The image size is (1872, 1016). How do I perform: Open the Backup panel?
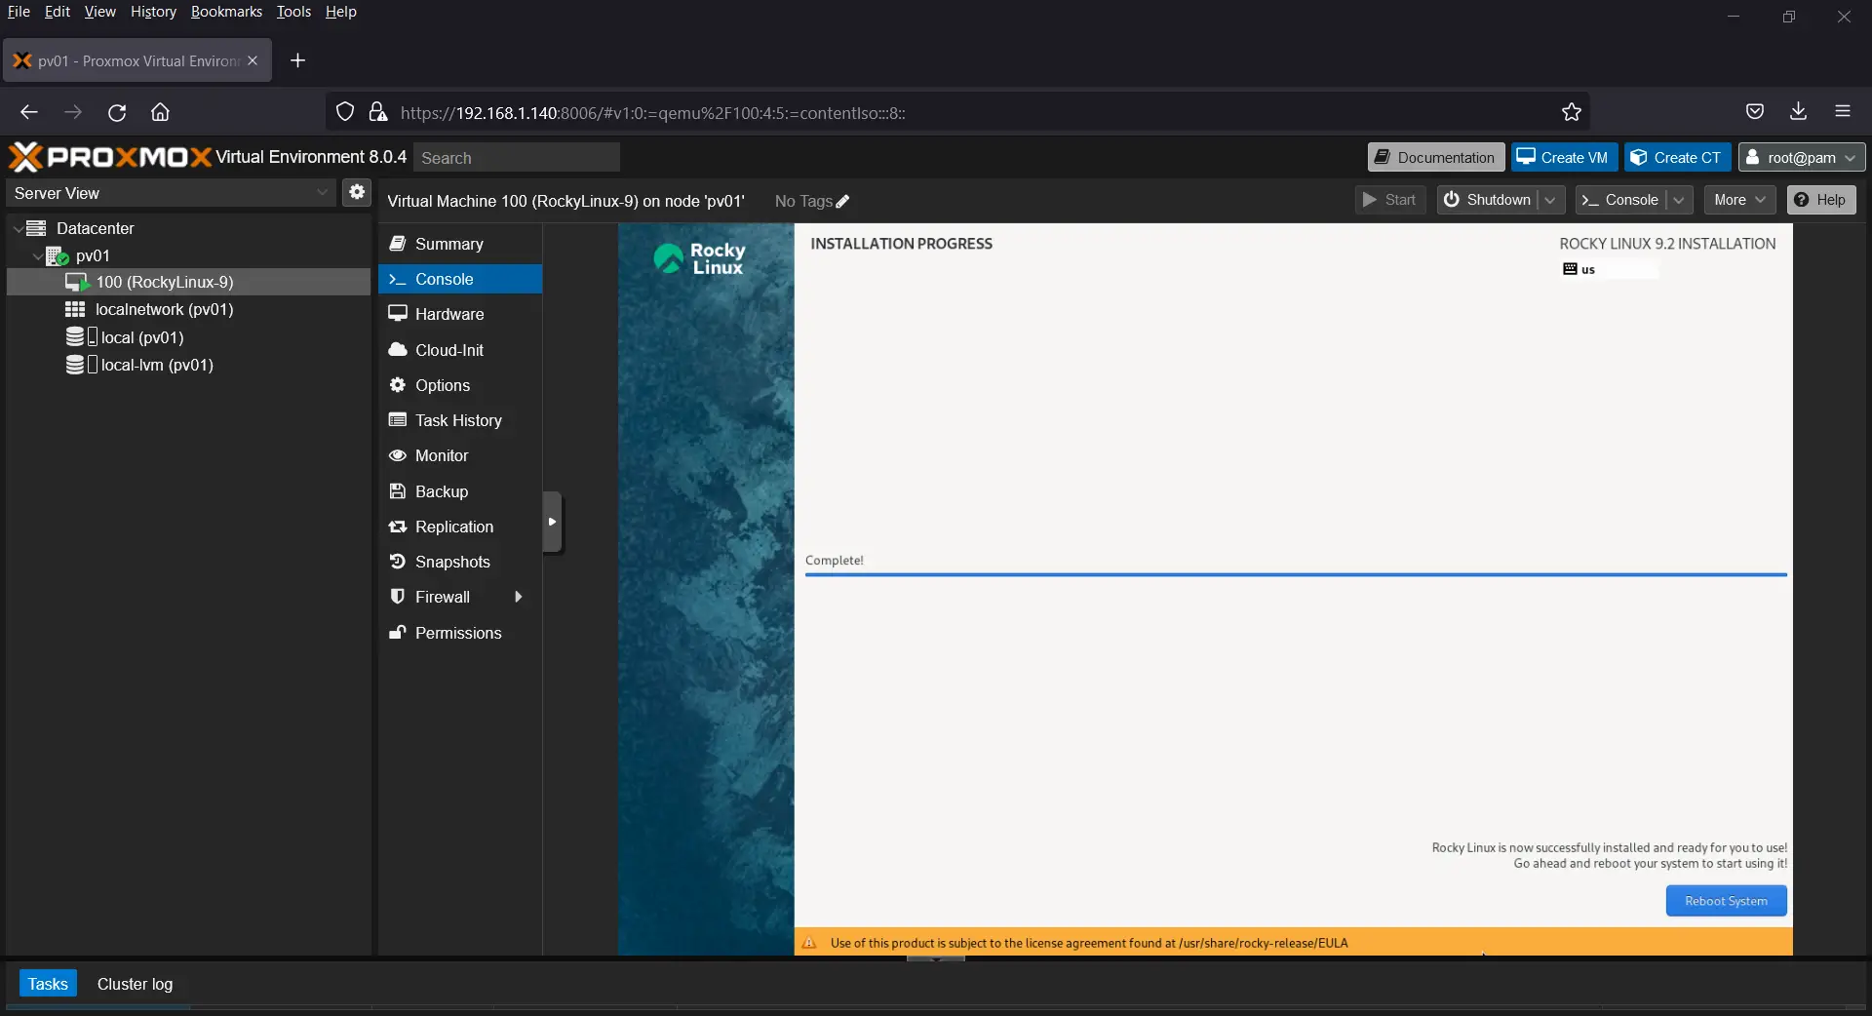pyautogui.click(x=460, y=491)
